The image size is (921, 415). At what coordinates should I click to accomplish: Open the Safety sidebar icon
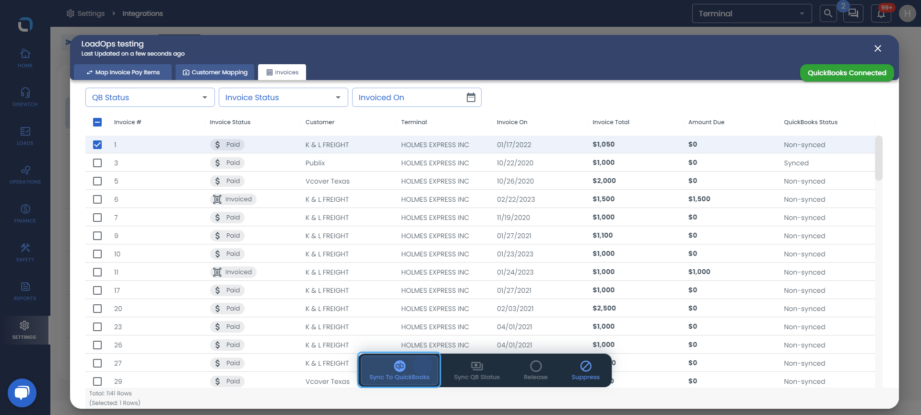[25, 252]
